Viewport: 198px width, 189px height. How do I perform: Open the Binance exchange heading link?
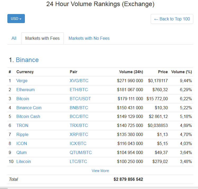coord(27,60)
